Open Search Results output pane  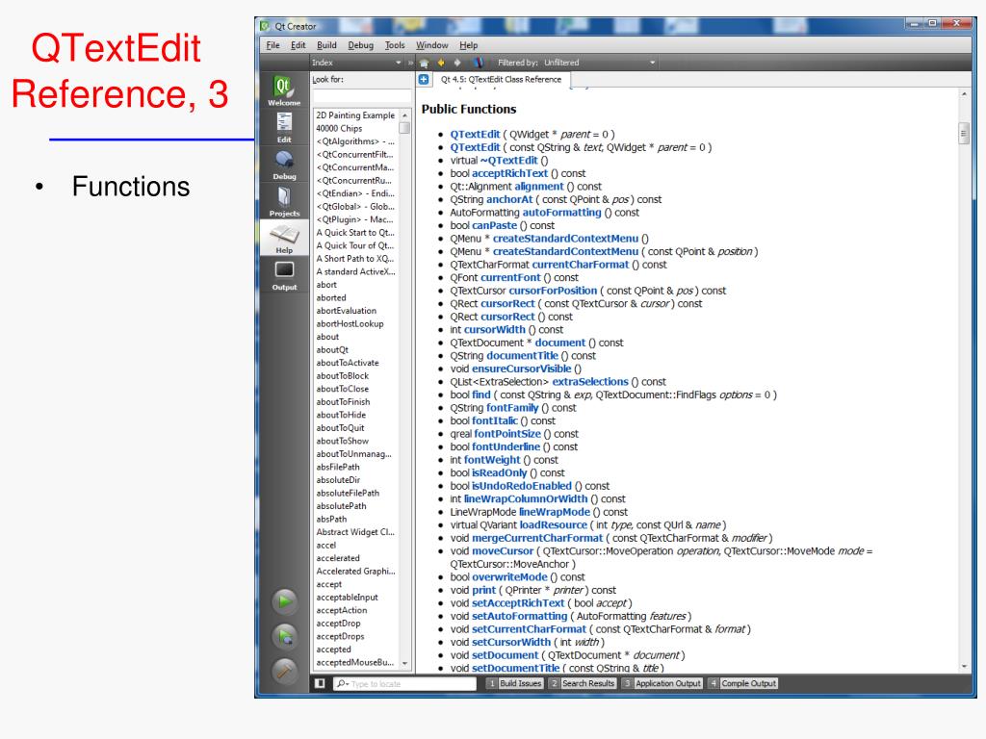coord(583,683)
